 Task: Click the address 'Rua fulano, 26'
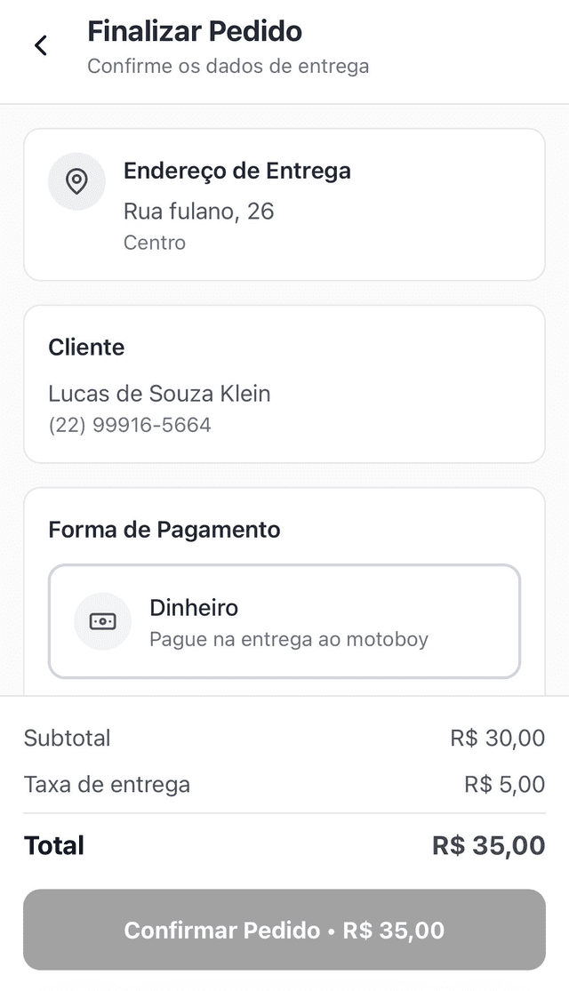pyautogui.click(x=197, y=212)
